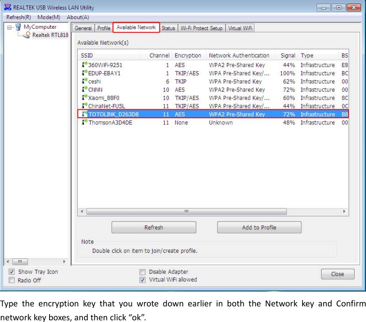Open the Refresh(R) menu
366x322 pixels.
pos(19,17)
